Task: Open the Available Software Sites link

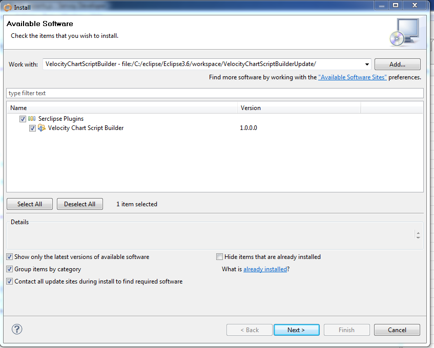Action: (353, 77)
